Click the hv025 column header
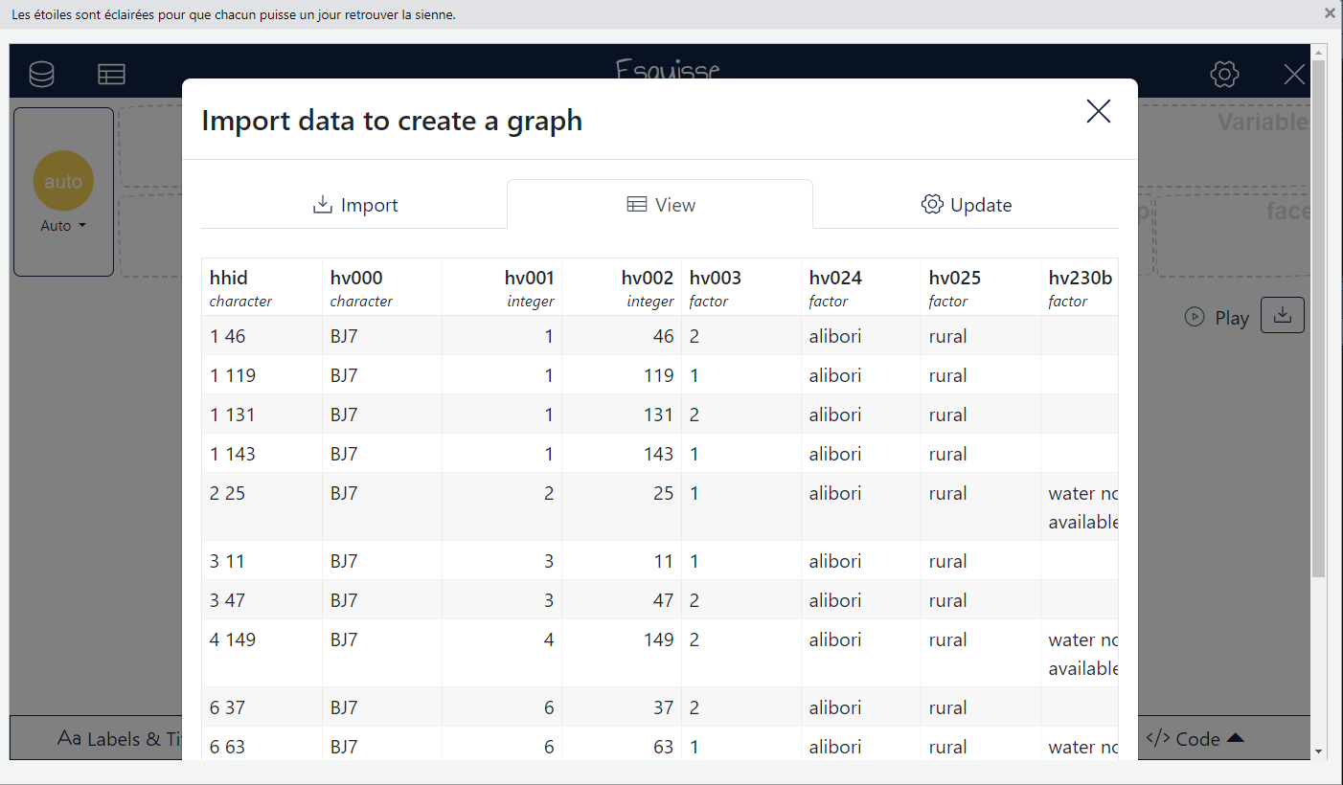The width and height of the screenshot is (1343, 785). coord(981,287)
